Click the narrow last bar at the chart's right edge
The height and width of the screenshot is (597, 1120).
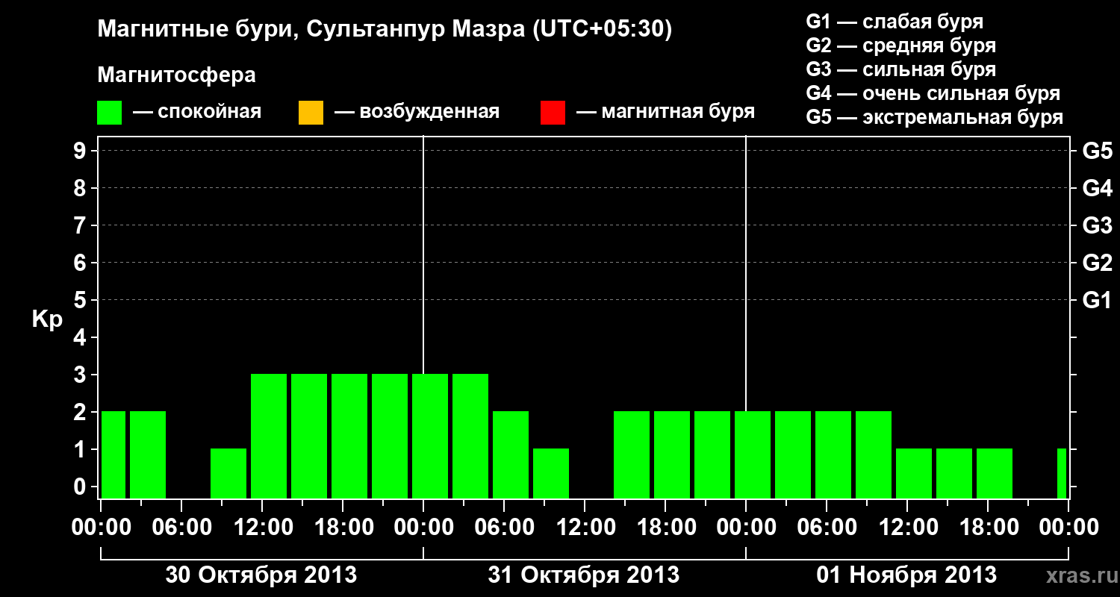coord(1062,473)
